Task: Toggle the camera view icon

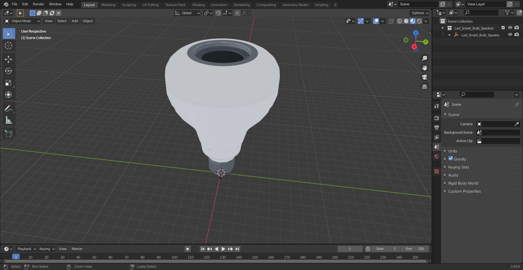Action: point(424,77)
